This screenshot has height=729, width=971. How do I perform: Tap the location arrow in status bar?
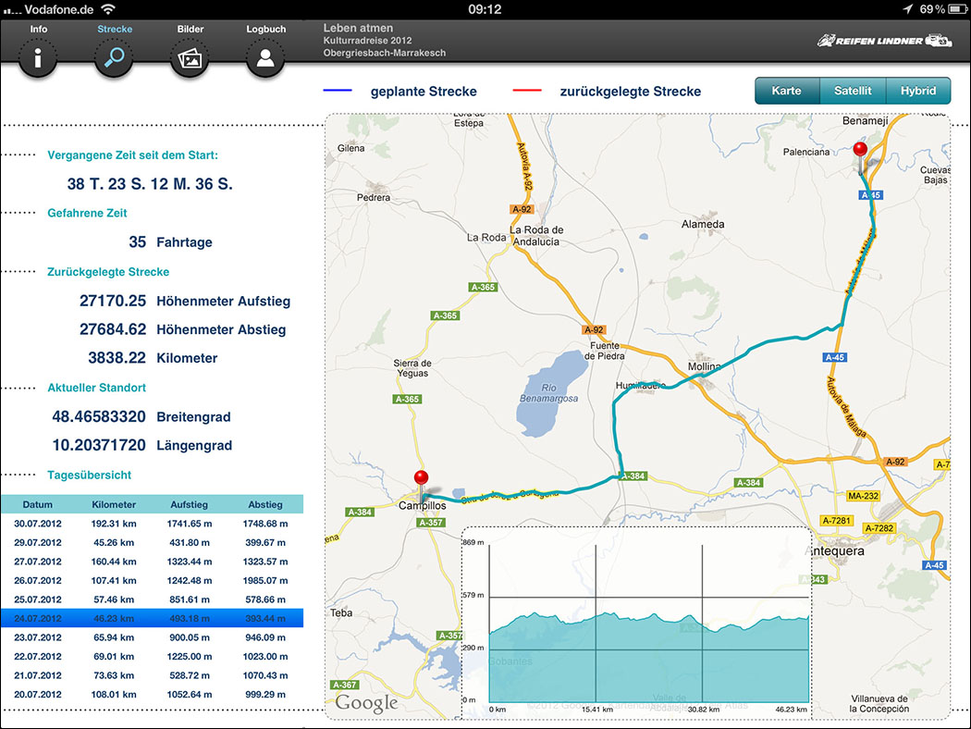(x=907, y=9)
